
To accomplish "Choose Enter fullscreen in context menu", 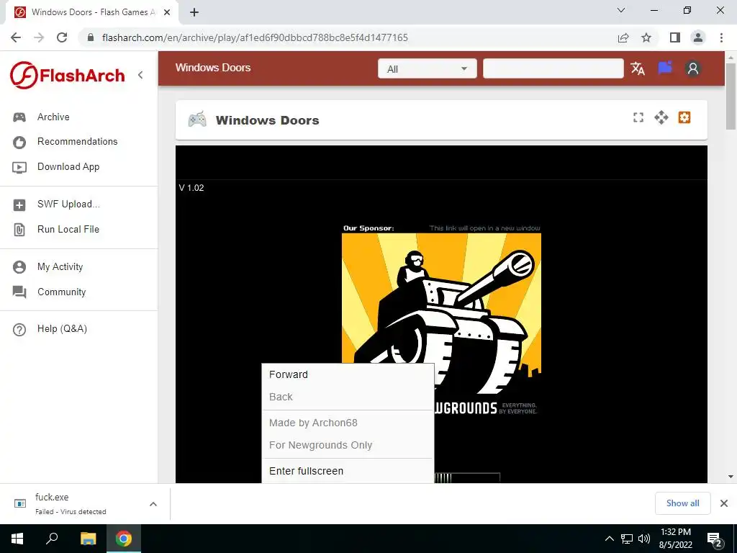I will pos(348,471).
